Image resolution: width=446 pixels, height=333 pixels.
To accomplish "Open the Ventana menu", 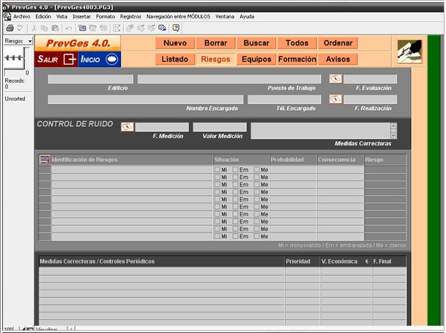I will click(x=225, y=16).
